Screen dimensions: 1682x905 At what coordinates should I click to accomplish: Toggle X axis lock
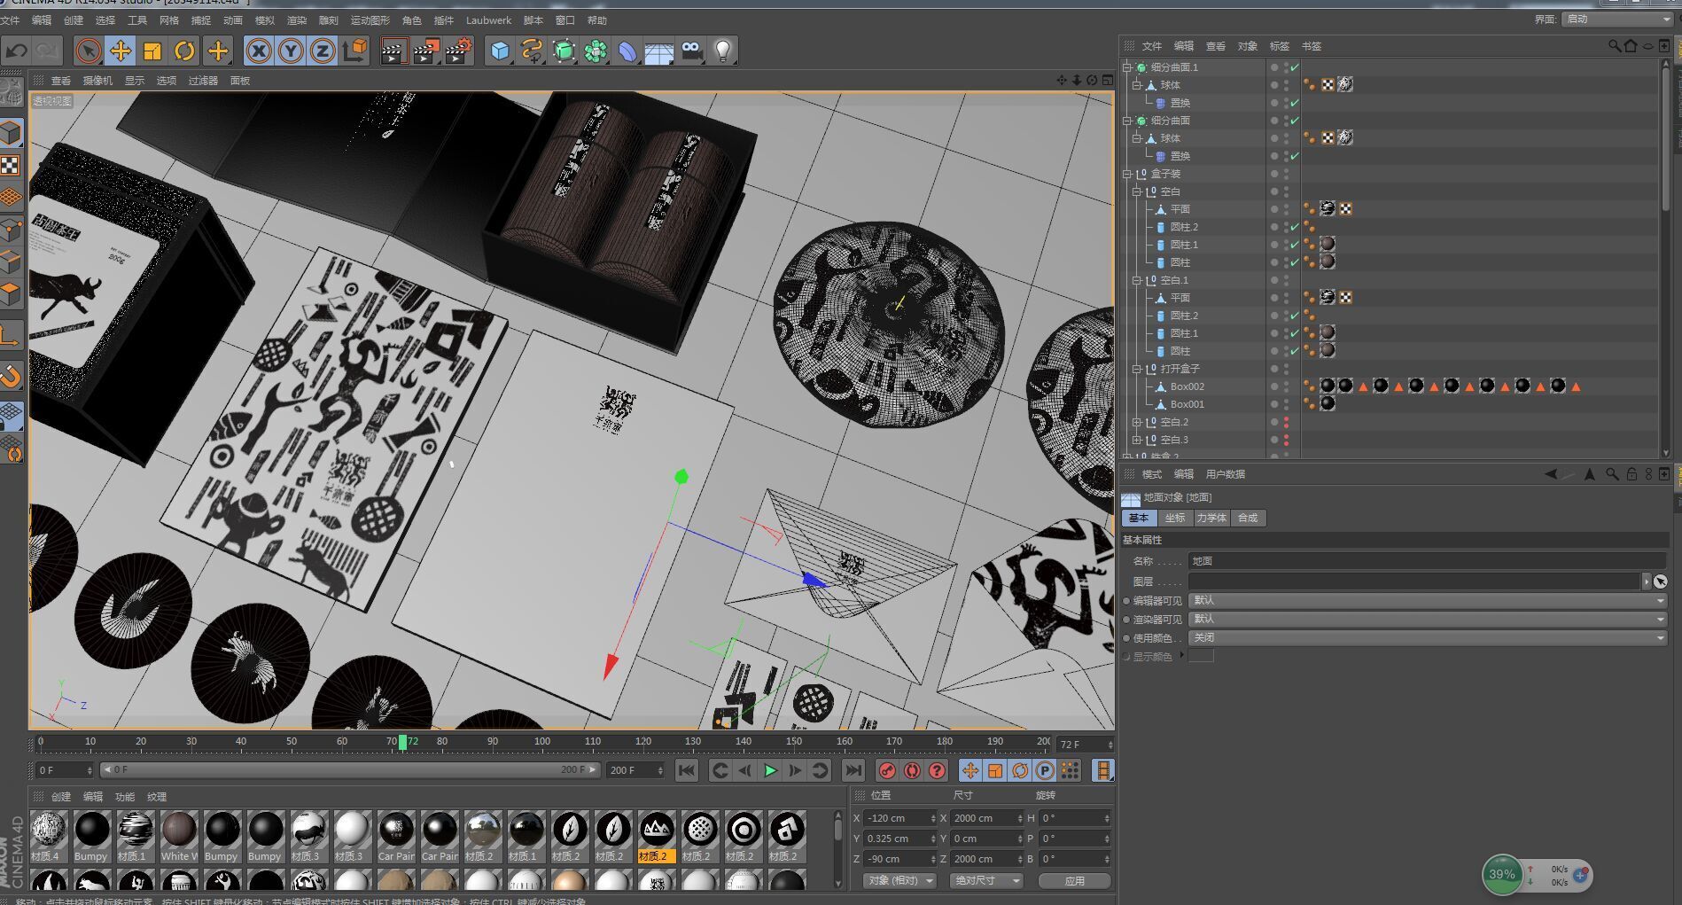(x=258, y=51)
